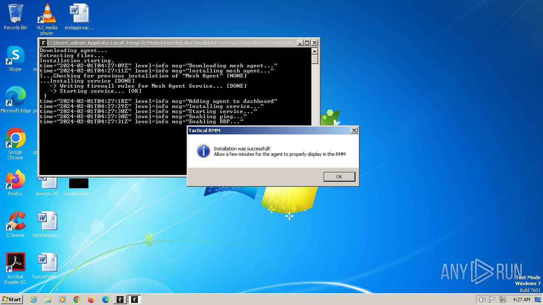Click the 'Enabling RDP...' log line

[142, 122]
